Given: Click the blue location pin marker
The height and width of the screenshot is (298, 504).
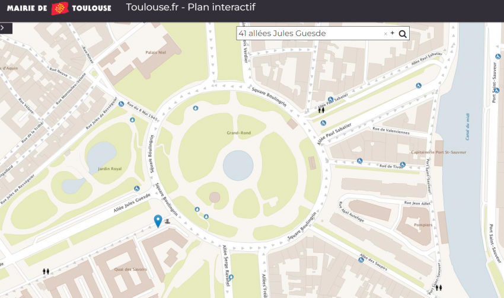Looking at the screenshot, I should [158, 221].
